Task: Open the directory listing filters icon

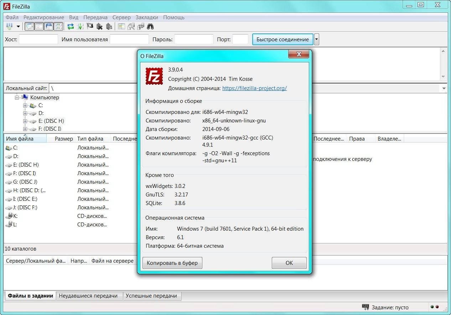Action: tap(121, 26)
